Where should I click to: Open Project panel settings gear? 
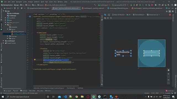point(22,8)
